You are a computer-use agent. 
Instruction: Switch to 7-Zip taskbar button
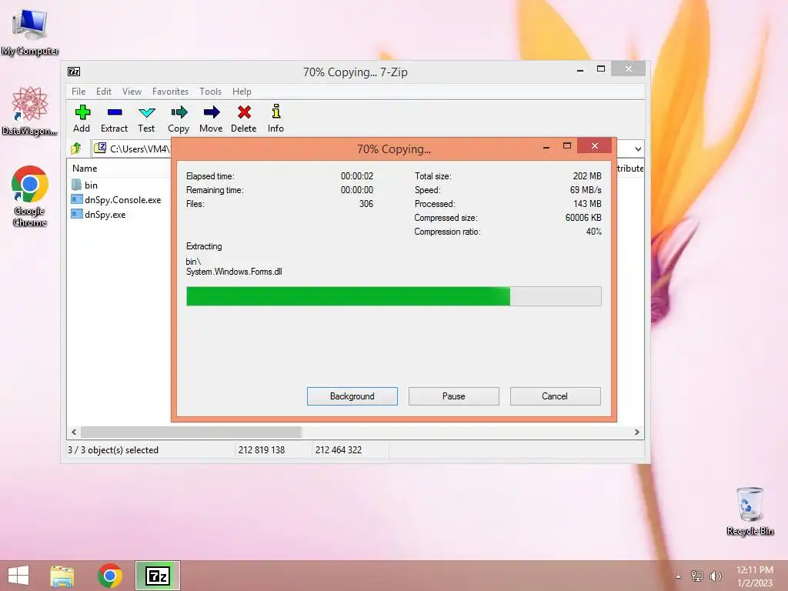click(x=158, y=576)
